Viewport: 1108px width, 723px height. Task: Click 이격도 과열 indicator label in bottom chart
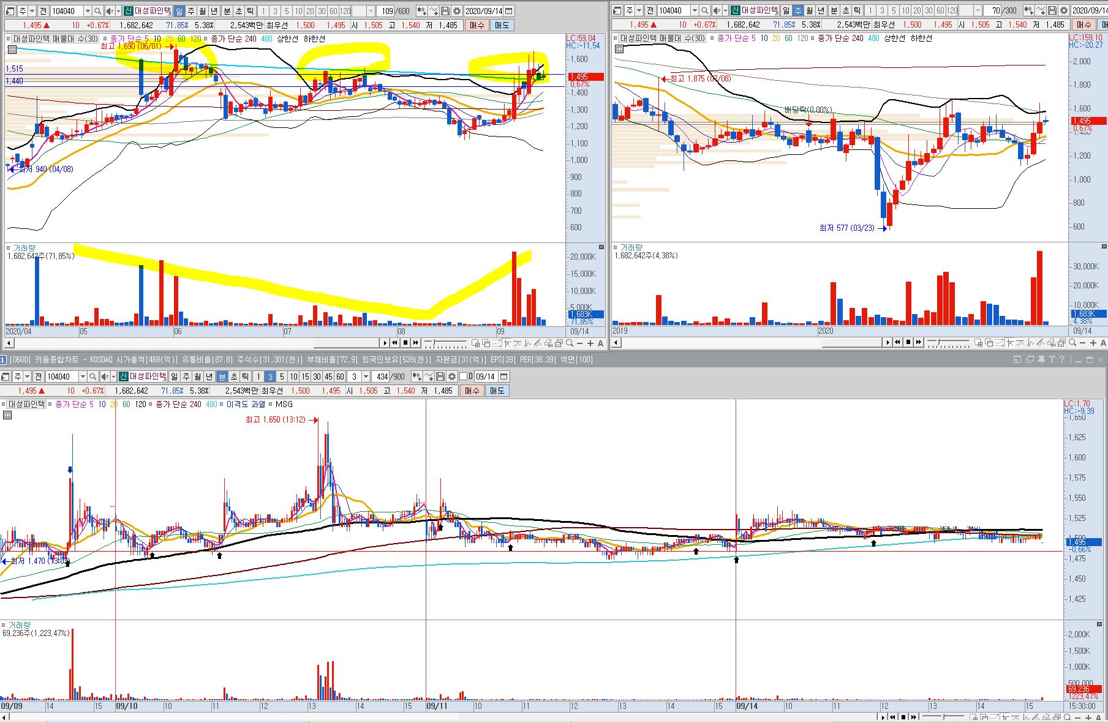pos(246,404)
